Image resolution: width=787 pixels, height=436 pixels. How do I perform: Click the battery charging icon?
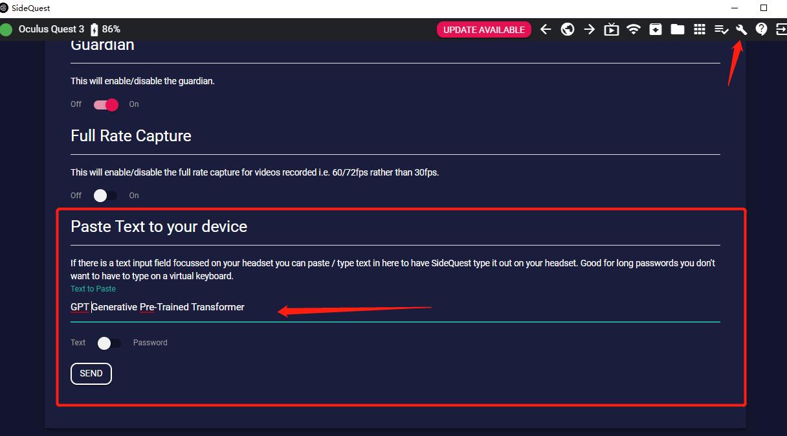(x=94, y=29)
